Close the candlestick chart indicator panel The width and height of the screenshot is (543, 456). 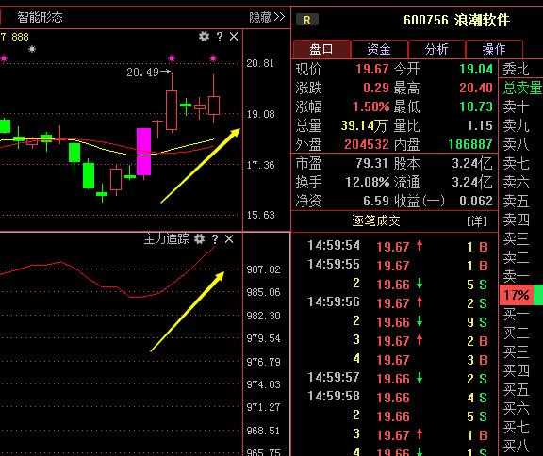(234, 37)
